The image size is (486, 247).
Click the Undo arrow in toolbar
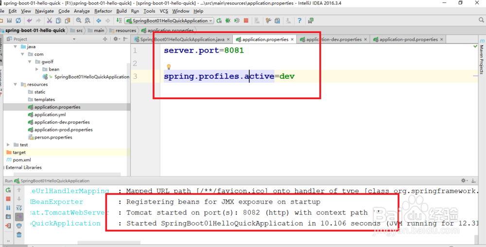tap(30, 21)
